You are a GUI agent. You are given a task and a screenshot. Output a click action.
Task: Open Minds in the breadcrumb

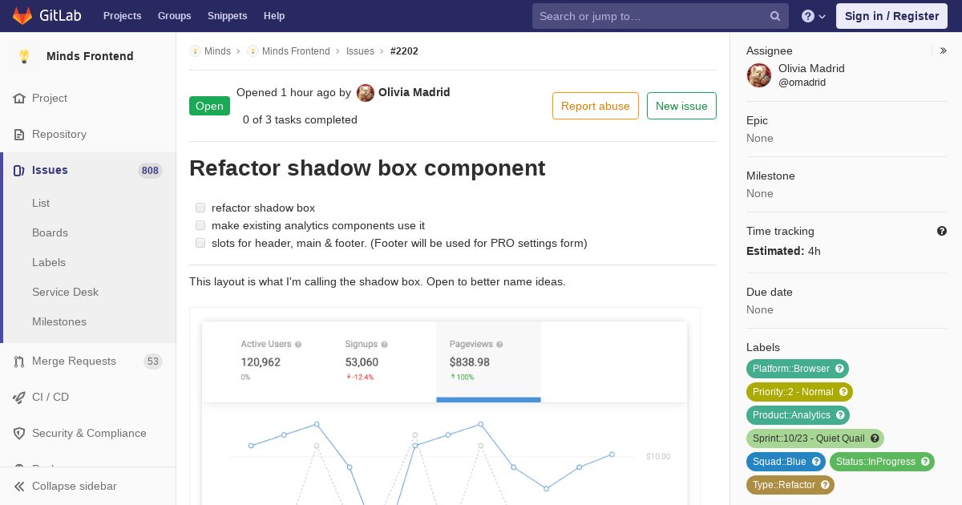pos(218,50)
